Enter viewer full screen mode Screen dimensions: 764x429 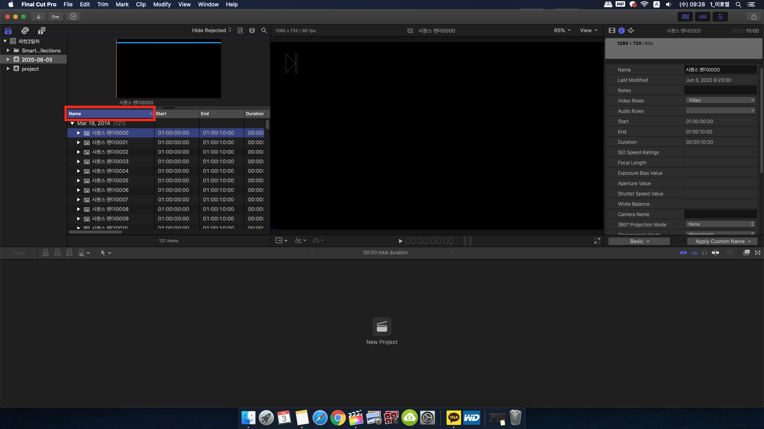point(597,241)
